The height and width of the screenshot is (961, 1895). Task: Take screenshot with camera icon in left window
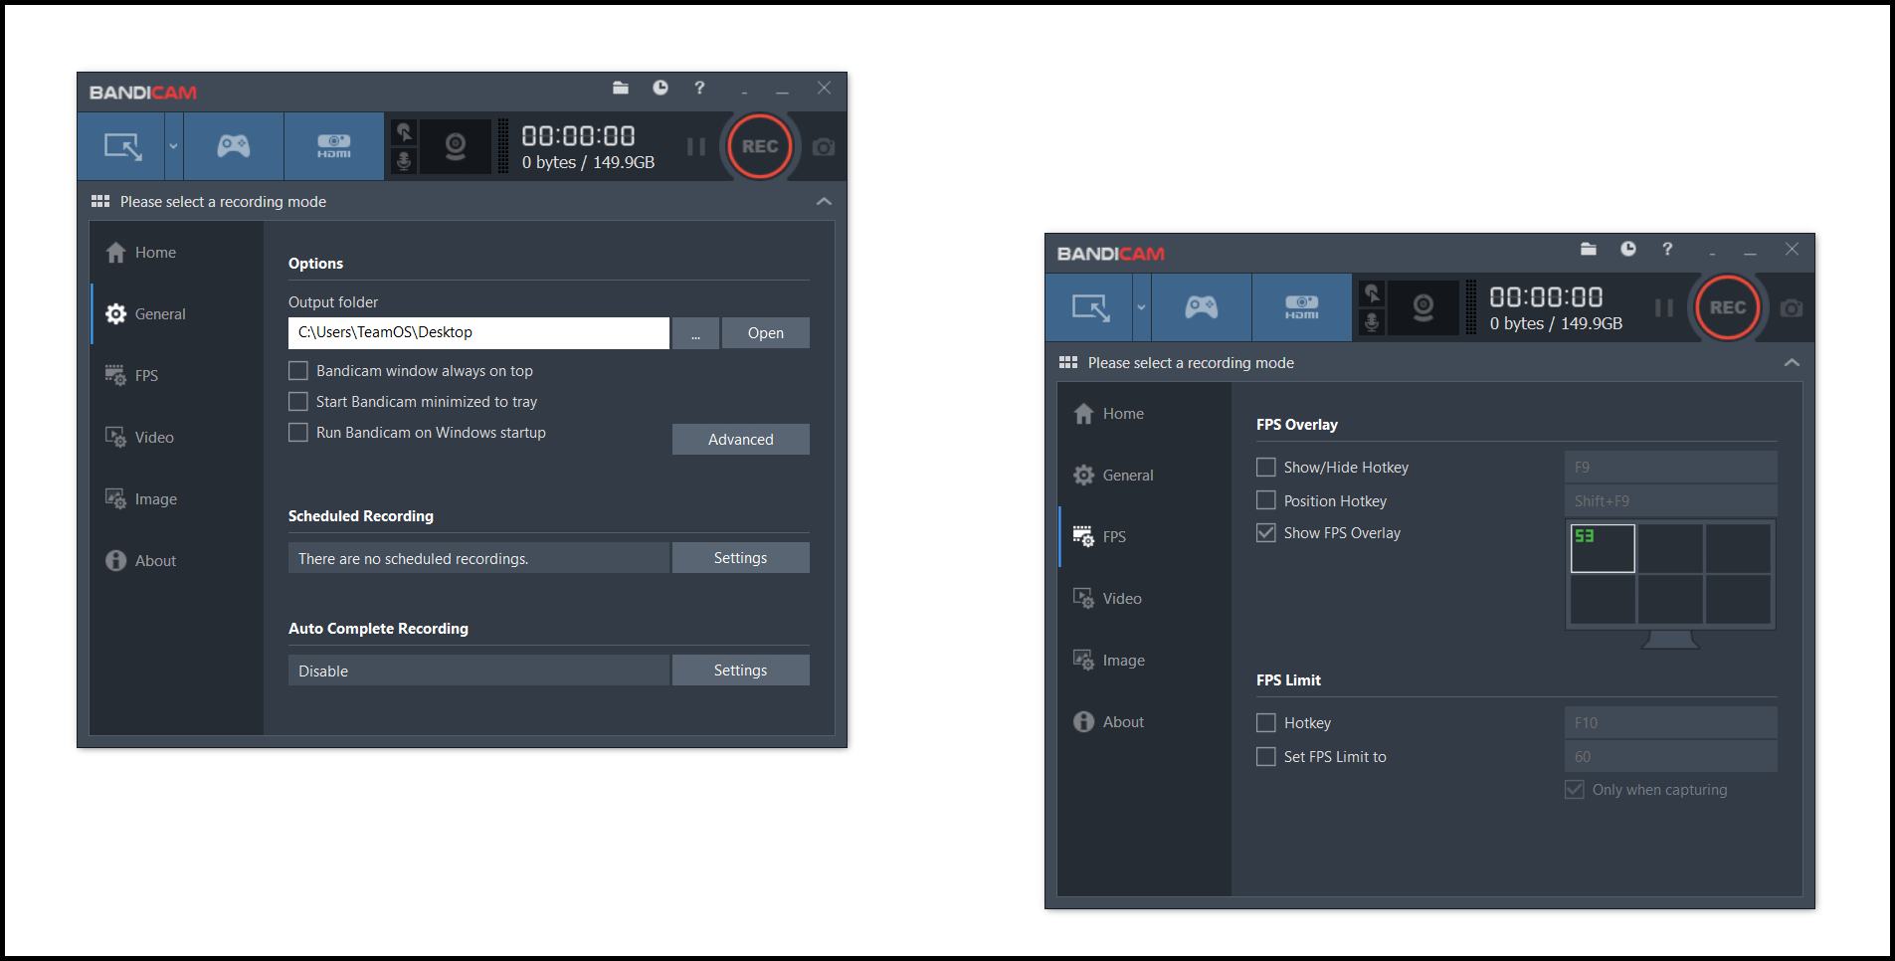[x=824, y=147]
